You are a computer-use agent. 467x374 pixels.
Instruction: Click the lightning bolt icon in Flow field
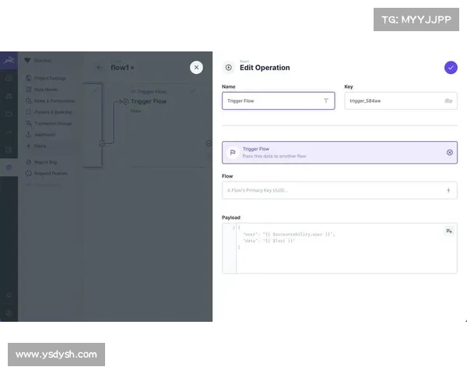pyautogui.click(x=448, y=190)
